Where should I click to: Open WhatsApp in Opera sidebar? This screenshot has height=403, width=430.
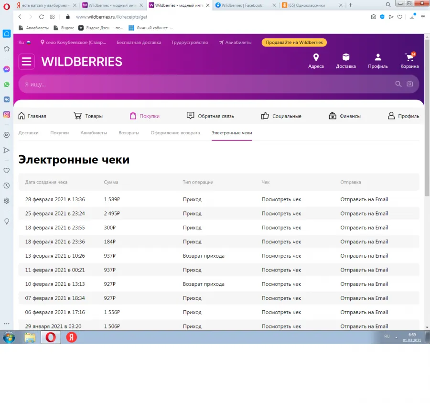point(7,84)
